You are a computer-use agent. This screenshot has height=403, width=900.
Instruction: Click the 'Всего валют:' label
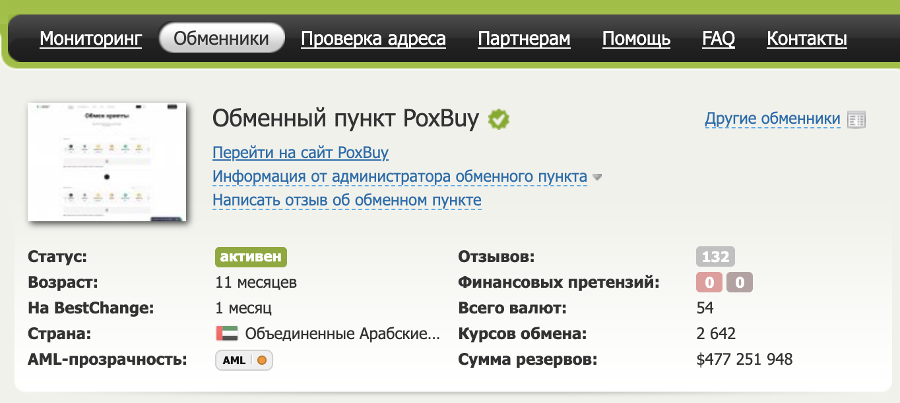coord(512,308)
